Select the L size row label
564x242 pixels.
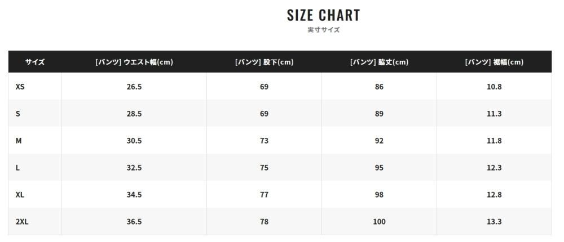coord(17,168)
